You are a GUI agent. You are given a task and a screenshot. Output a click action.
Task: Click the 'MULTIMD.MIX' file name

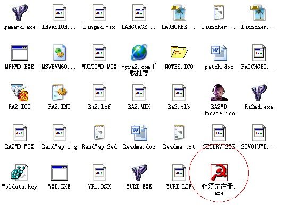pos(99,67)
